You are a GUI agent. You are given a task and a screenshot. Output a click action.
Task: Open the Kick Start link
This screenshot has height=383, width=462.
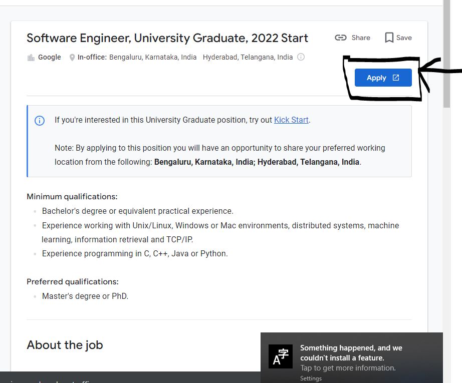coord(291,120)
